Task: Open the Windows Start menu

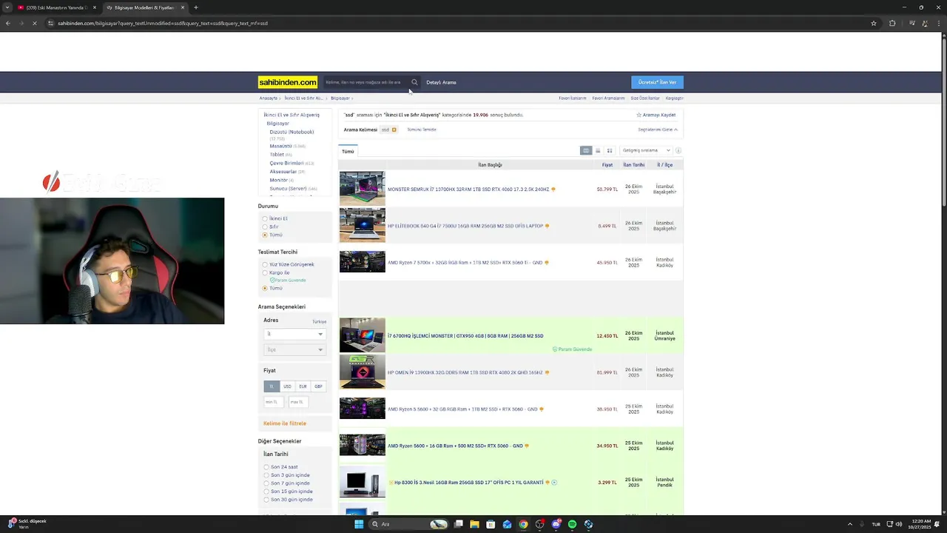Action: [x=359, y=524]
